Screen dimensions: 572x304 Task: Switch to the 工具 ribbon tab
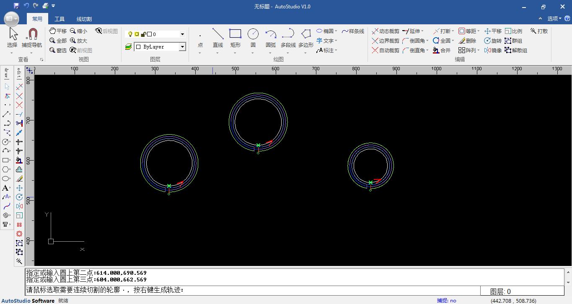pos(60,19)
